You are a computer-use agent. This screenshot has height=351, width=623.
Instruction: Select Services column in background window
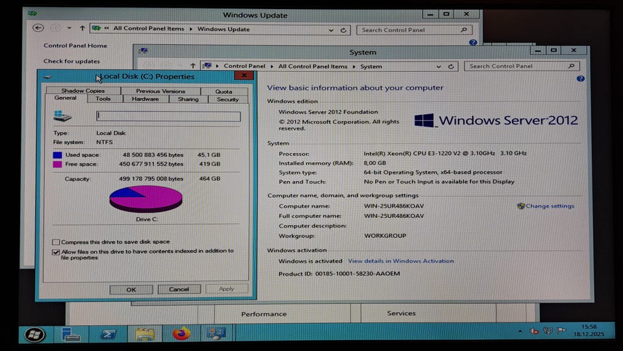[x=401, y=313]
